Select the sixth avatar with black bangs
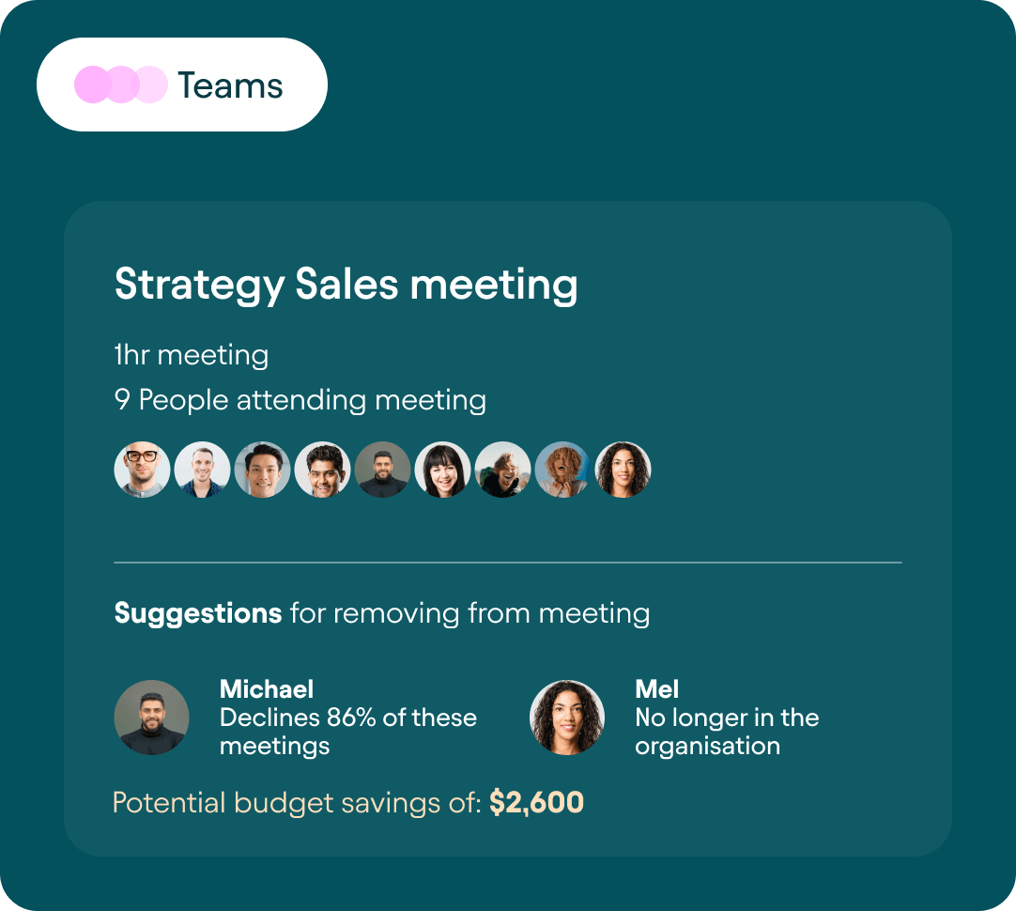Screen dimensions: 1016x911 pyautogui.click(x=442, y=470)
